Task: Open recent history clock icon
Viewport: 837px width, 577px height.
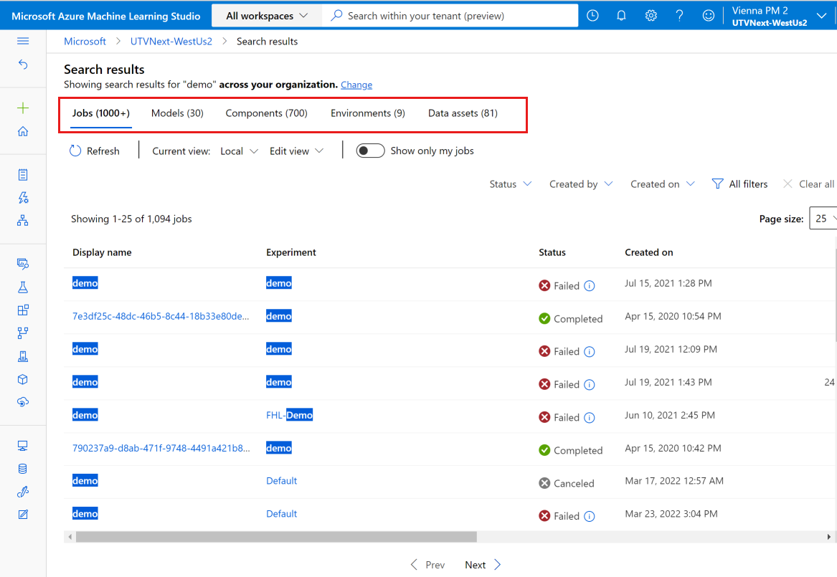Action: [x=592, y=16]
